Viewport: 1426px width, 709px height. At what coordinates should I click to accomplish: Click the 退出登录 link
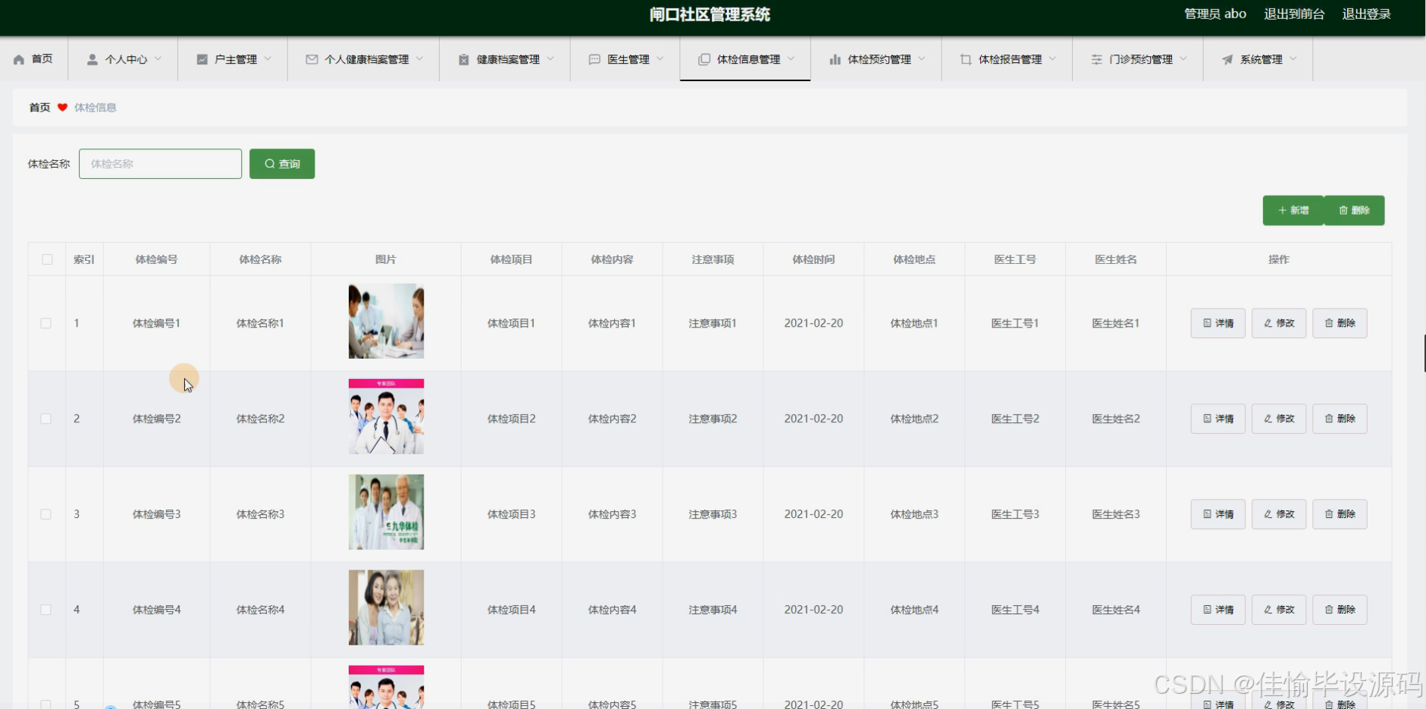(1366, 14)
